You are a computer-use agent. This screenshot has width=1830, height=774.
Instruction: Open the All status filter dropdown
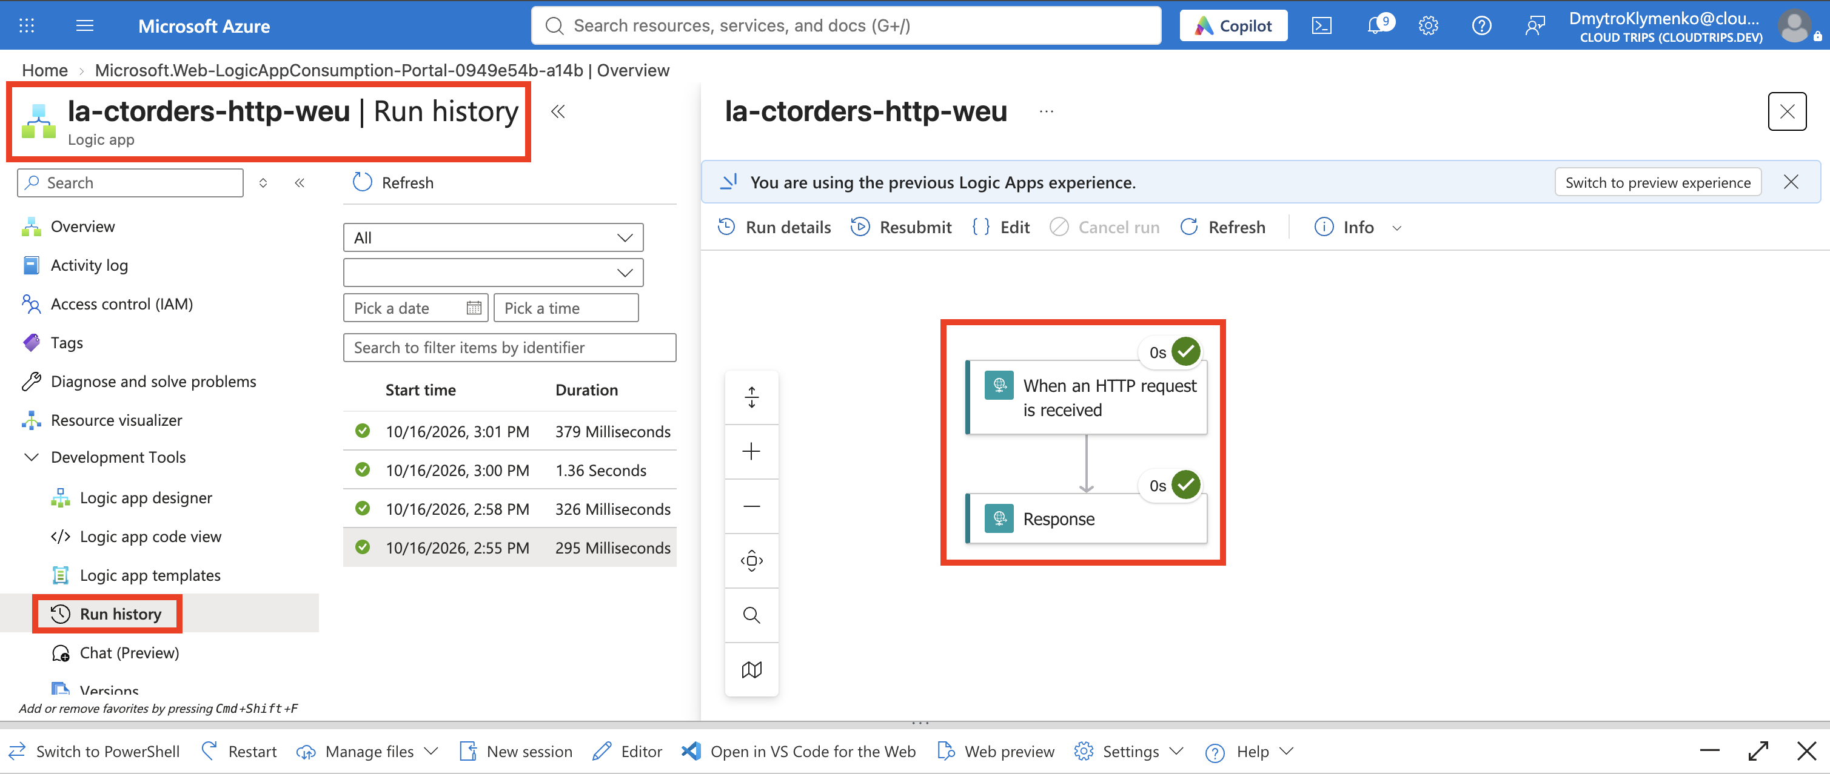pyautogui.click(x=493, y=237)
